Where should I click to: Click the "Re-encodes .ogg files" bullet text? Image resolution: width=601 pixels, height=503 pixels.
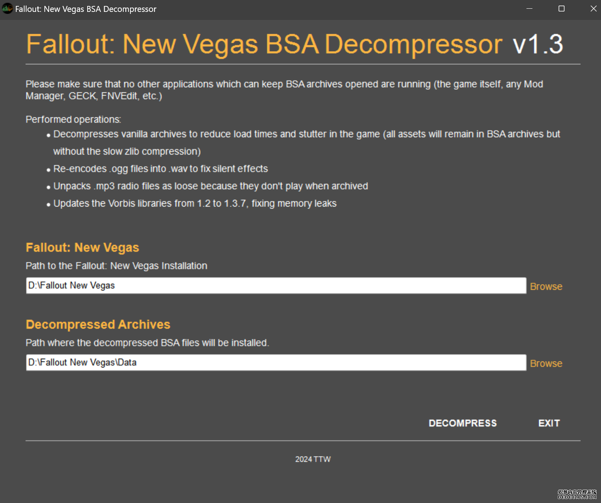[x=161, y=169]
